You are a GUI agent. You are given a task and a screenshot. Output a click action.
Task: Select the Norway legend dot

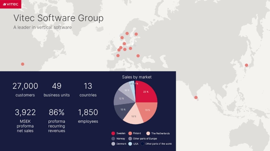(x=113, y=138)
